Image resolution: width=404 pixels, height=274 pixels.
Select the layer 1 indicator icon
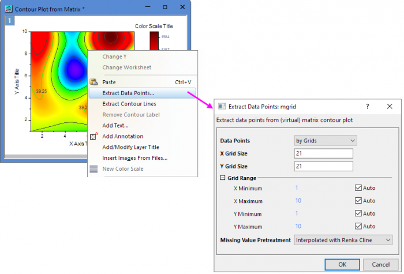(x=9, y=21)
